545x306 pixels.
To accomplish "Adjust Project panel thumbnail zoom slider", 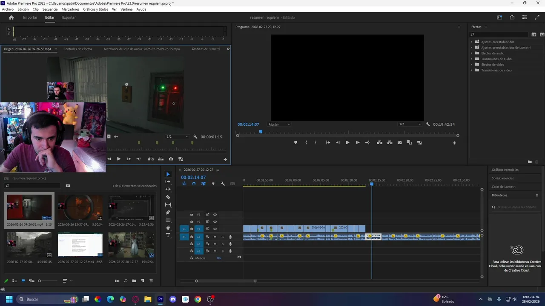I will click(40, 281).
